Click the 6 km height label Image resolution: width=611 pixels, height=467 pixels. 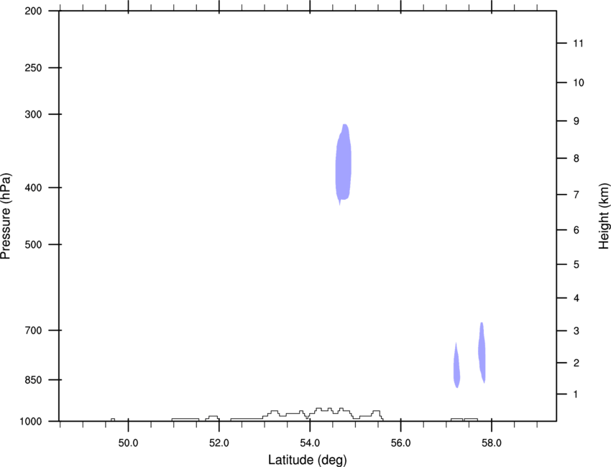tap(576, 230)
